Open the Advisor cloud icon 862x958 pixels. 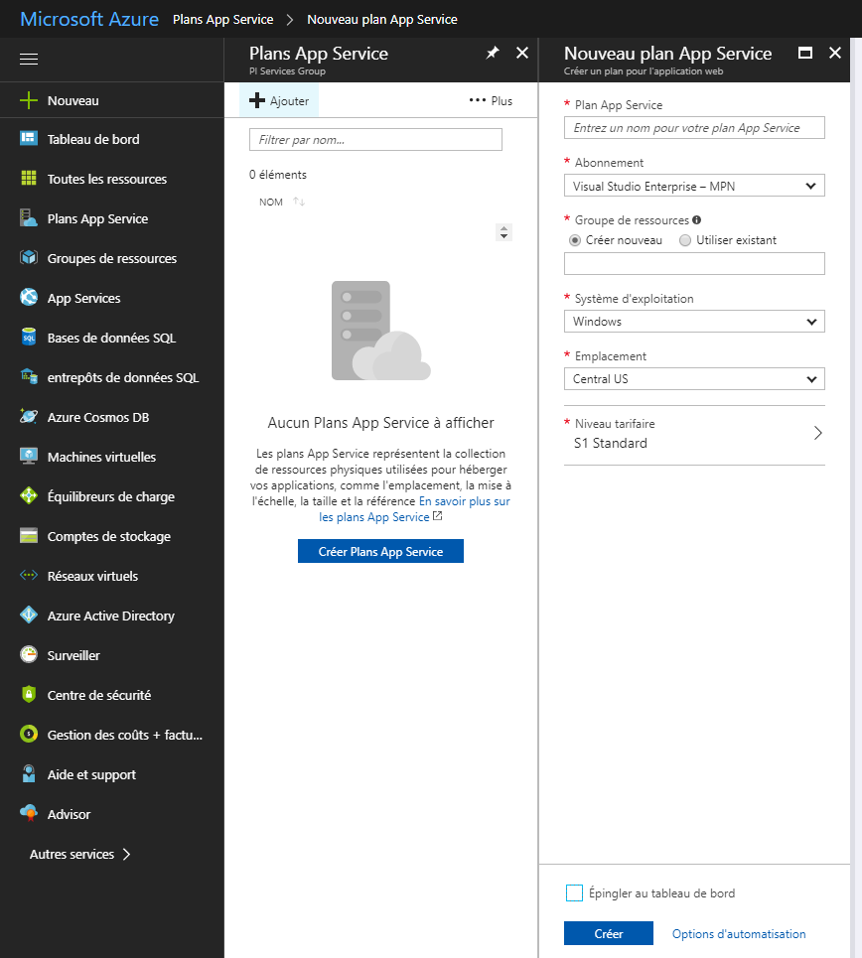click(x=29, y=814)
